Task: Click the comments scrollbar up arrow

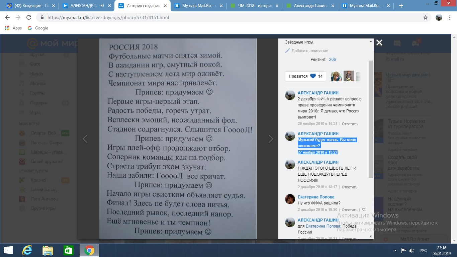Action: 370,41
